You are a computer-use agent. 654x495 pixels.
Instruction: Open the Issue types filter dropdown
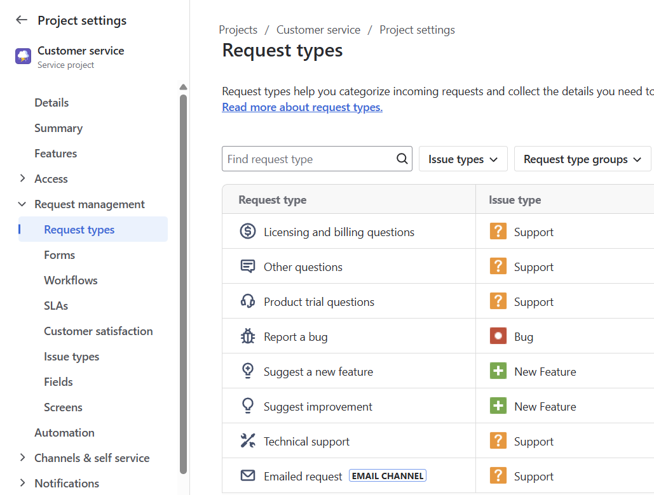coord(463,159)
